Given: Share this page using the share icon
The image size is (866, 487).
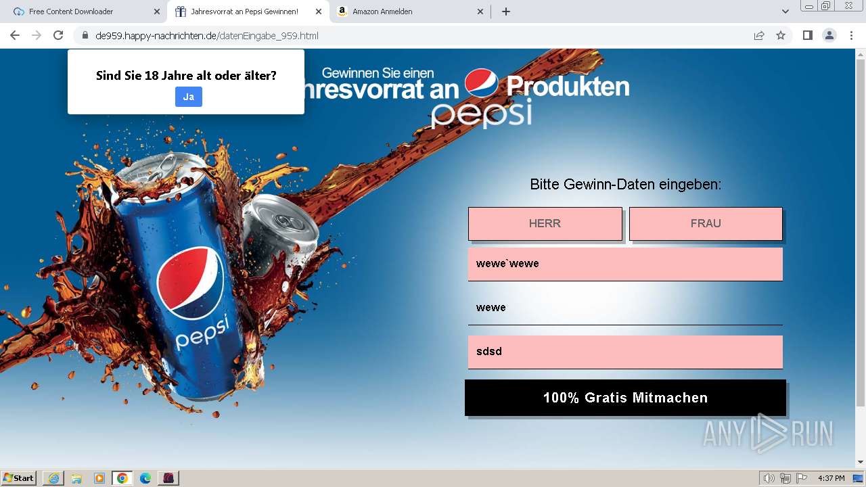Looking at the screenshot, I should coord(759,35).
